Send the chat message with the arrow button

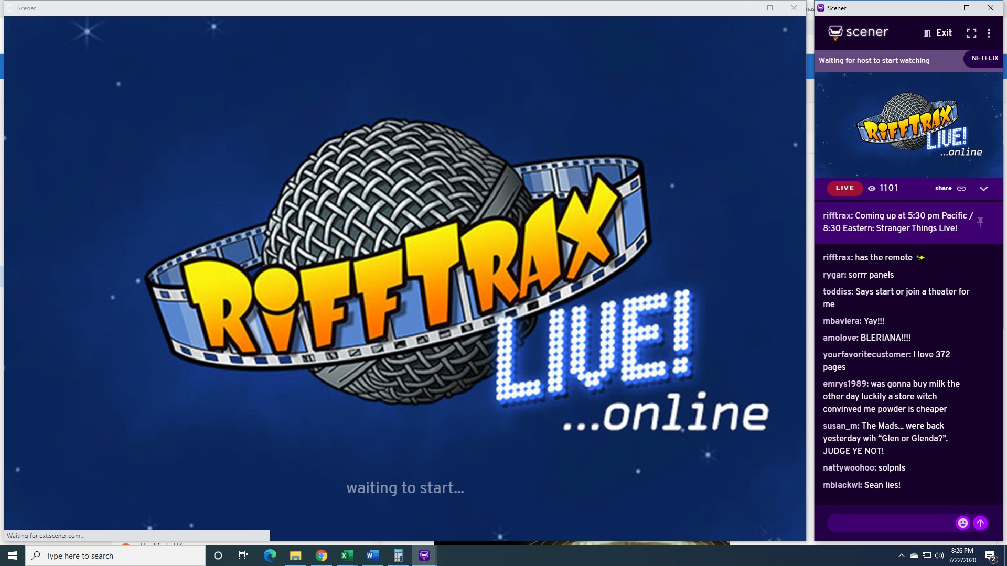pyautogui.click(x=980, y=523)
